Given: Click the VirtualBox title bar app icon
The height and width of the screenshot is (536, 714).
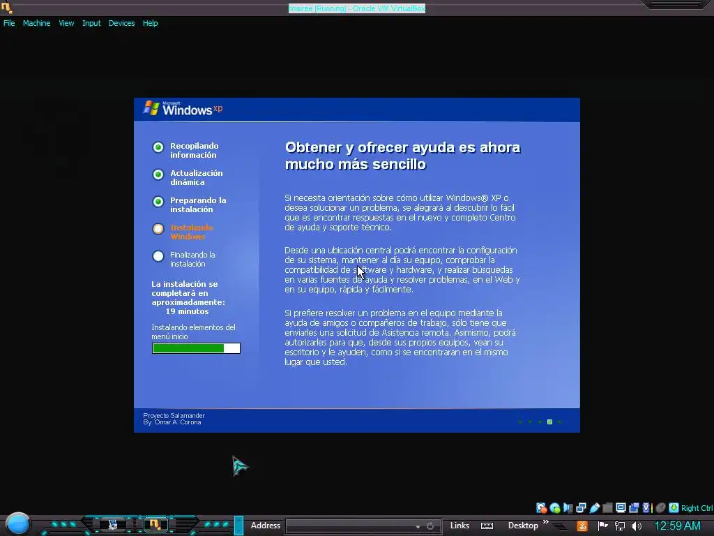Looking at the screenshot, I should (x=6, y=7).
